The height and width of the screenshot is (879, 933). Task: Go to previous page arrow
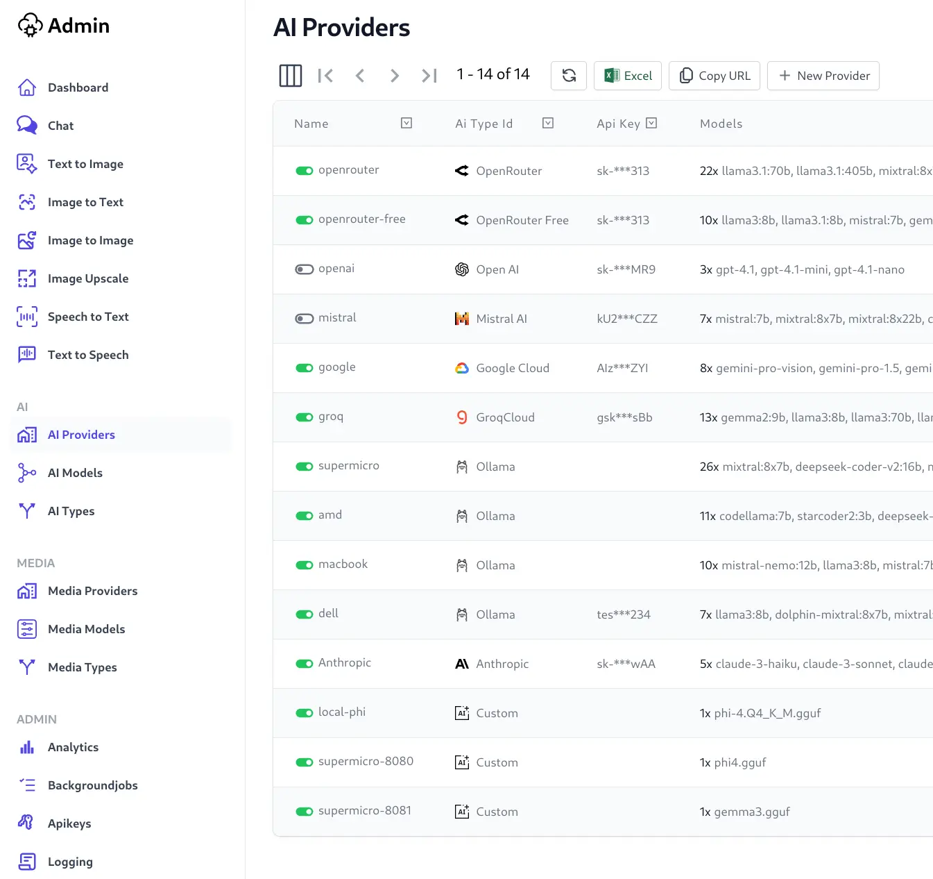tap(360, 76)
